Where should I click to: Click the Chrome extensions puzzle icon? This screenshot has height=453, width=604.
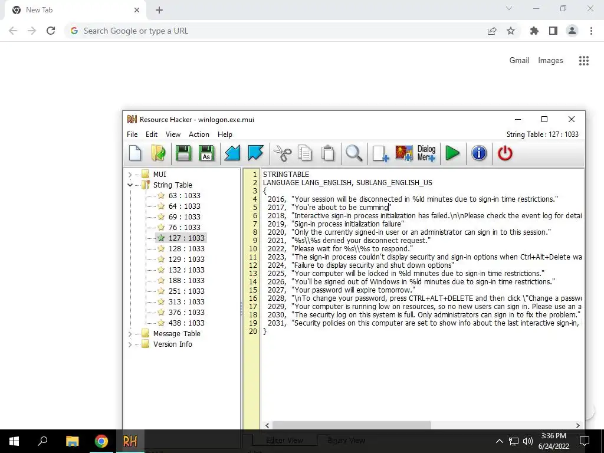point(534,31)
